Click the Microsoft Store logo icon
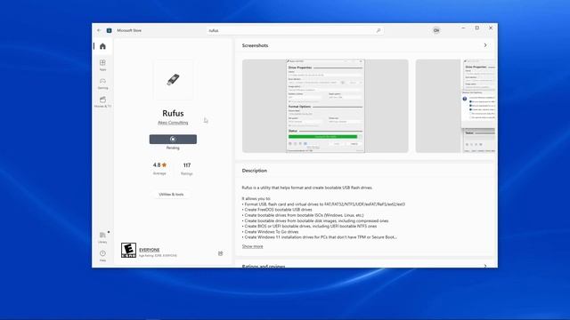 tap(109, 30)
